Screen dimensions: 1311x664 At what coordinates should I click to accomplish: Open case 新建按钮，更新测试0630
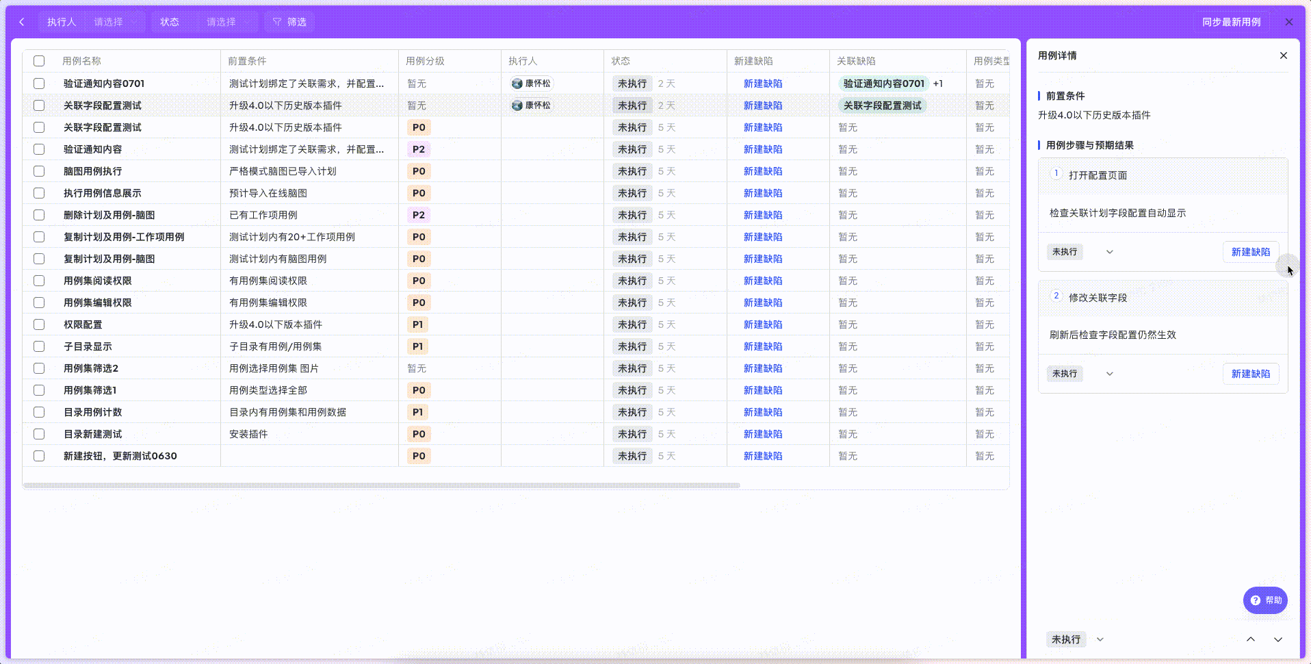120,456
